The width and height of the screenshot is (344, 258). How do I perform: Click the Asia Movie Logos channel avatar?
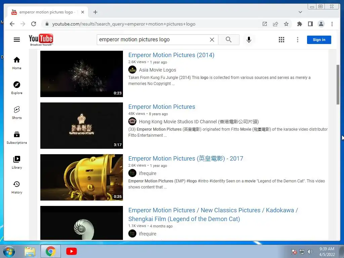pyautogui.click(x=132, y=70)
